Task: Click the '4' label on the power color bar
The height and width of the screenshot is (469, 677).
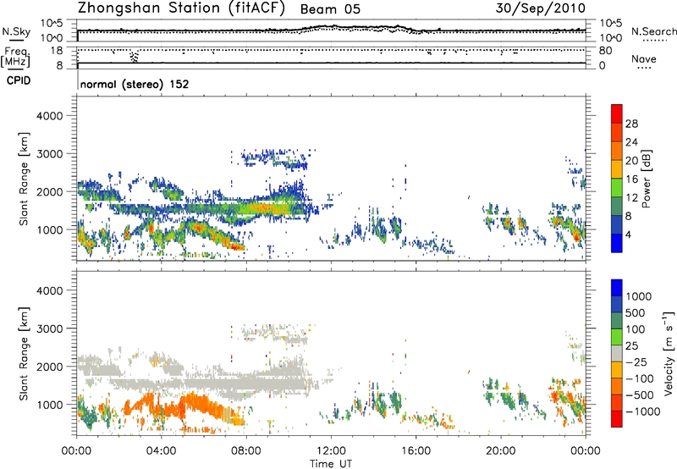Action: point(628,234)
